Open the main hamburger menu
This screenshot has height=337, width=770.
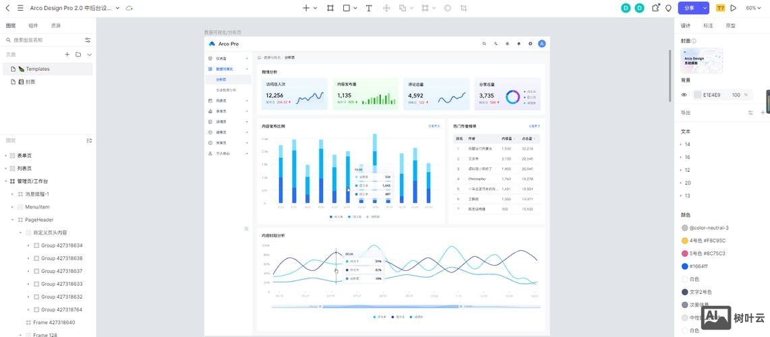pyautogui.click(x=20, y=8)
